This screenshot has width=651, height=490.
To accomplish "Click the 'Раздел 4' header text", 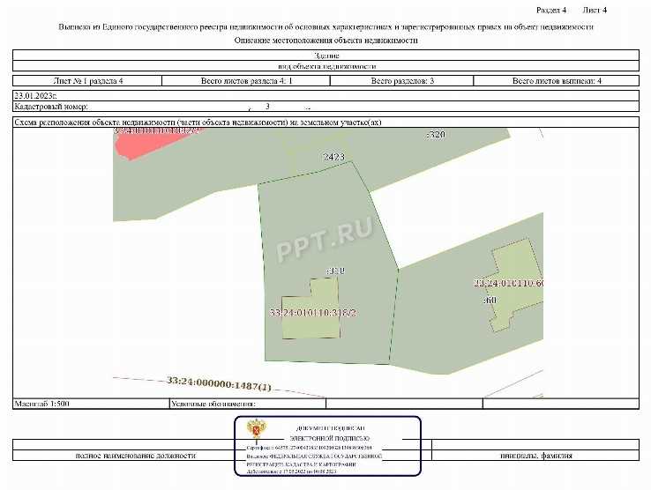I will pyautogui.click(x=551, y=10).
